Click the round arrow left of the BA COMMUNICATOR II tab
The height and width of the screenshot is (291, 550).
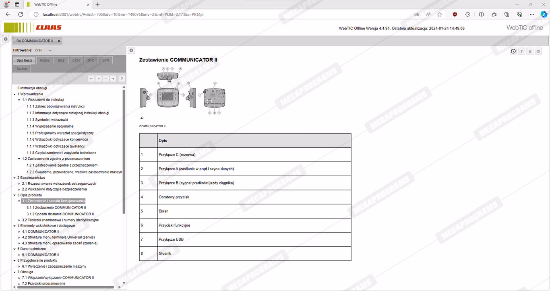[6, 39]
